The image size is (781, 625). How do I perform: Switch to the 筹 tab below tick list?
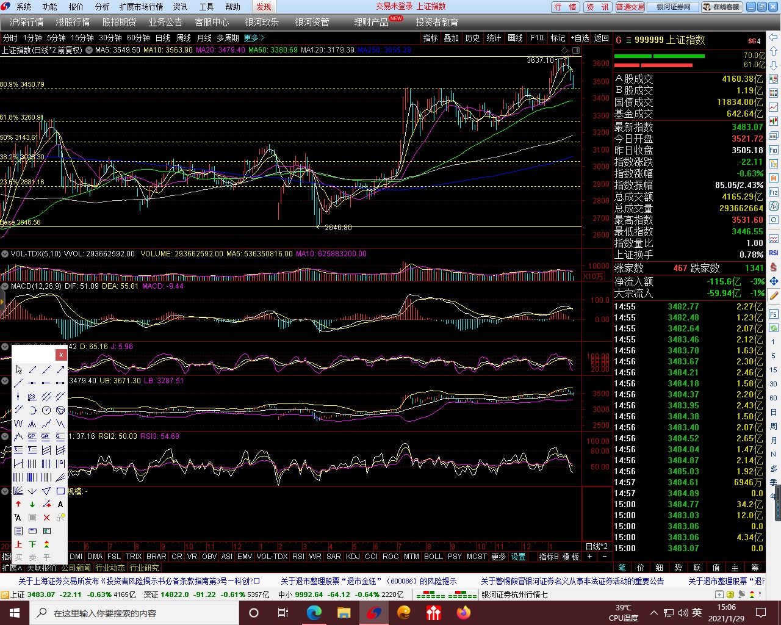755,568
